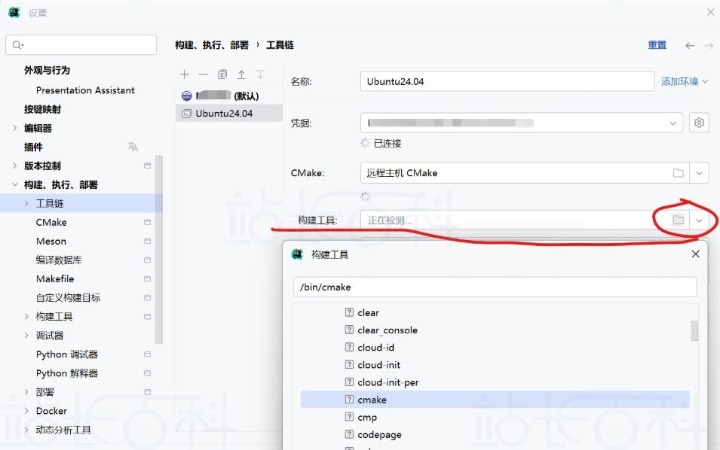Viewport: 720px width, 450px height.
Task: Select Makefile settings page
Action: click(54, 278)
